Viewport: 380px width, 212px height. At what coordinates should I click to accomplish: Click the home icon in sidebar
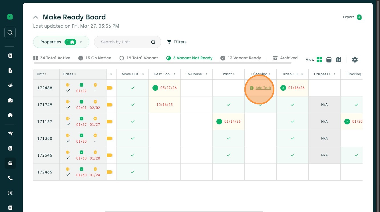10,115
